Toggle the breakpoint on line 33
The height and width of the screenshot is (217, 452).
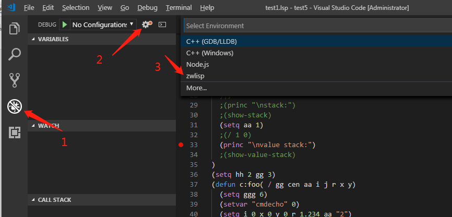(x=181, y=145)
